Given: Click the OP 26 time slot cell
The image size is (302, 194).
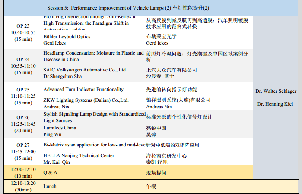Looking at the screenshot, I should [x=23, y=124].
